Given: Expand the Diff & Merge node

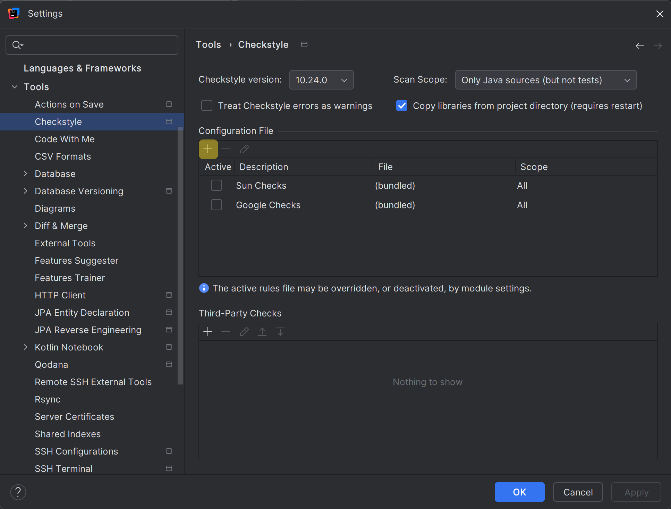Looking at the screenshot, I should [x=25, y=226].
